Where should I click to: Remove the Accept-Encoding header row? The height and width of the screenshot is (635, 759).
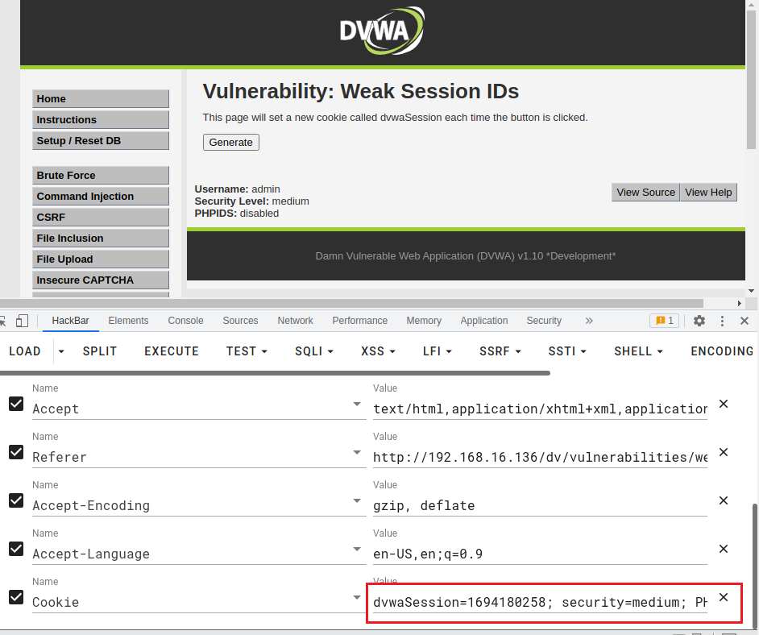point(724,500)
